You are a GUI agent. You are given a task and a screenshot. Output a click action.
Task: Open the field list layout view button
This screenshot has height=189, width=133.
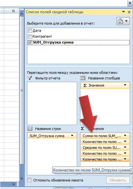click(123, 21)
